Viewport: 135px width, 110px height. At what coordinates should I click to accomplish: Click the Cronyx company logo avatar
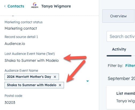tap(35, 6)
